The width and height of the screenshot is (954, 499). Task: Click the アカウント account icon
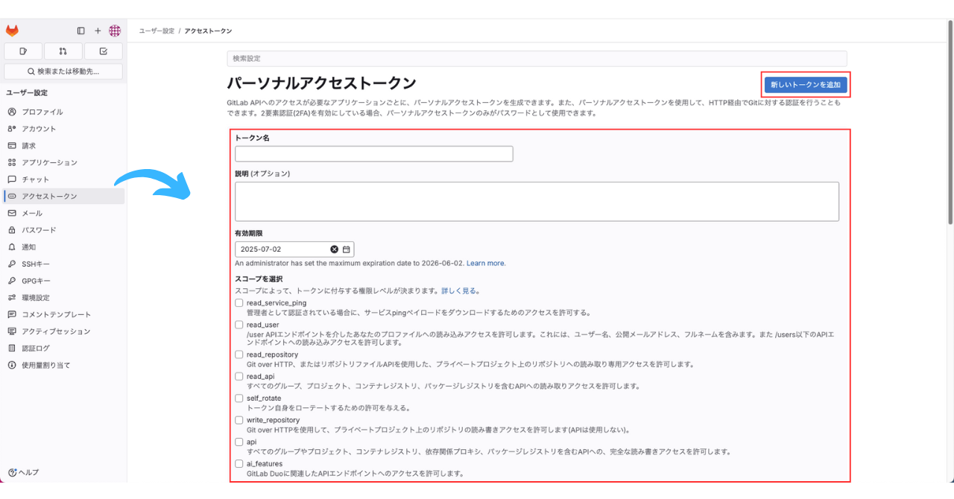coord(12,129)
